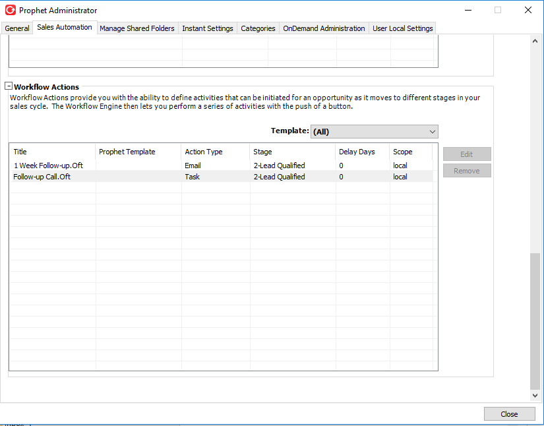Go to OnDemand Administration tab

[324, 28]
